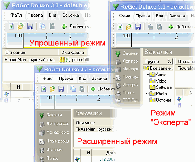
Task: Select the PictureMan download row in Упрощенный режим
Action: 46,60
